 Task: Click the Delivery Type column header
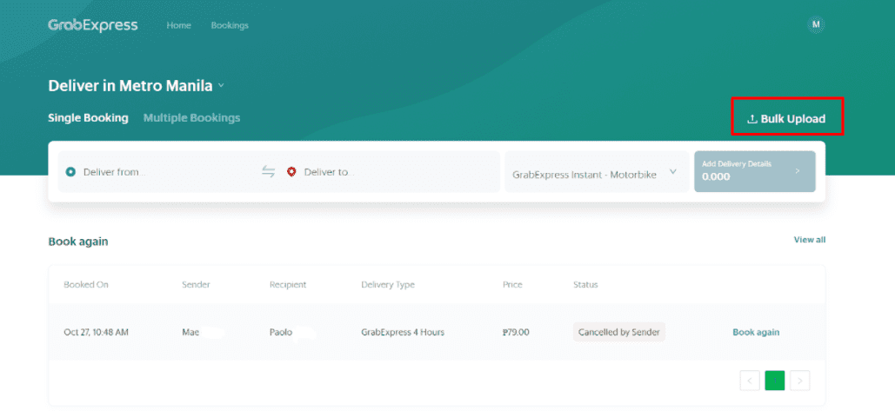388,284
